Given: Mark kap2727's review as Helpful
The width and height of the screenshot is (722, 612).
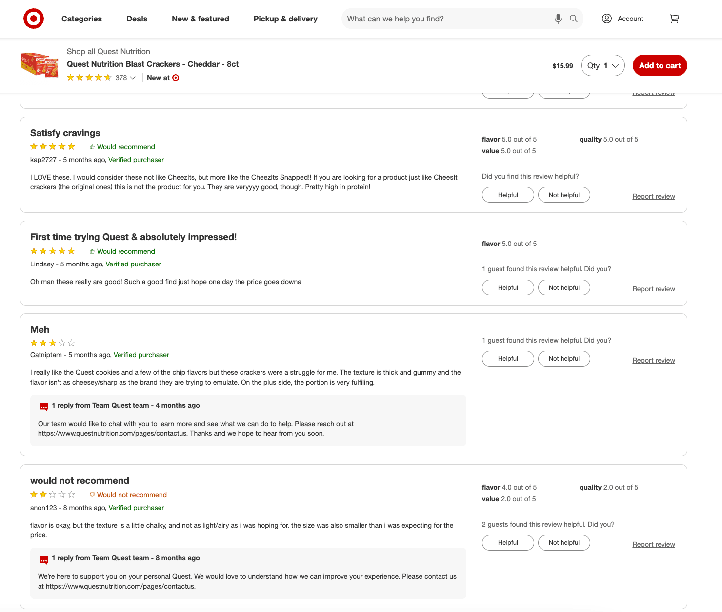Looking at the screenshot, I should (508, 195).
